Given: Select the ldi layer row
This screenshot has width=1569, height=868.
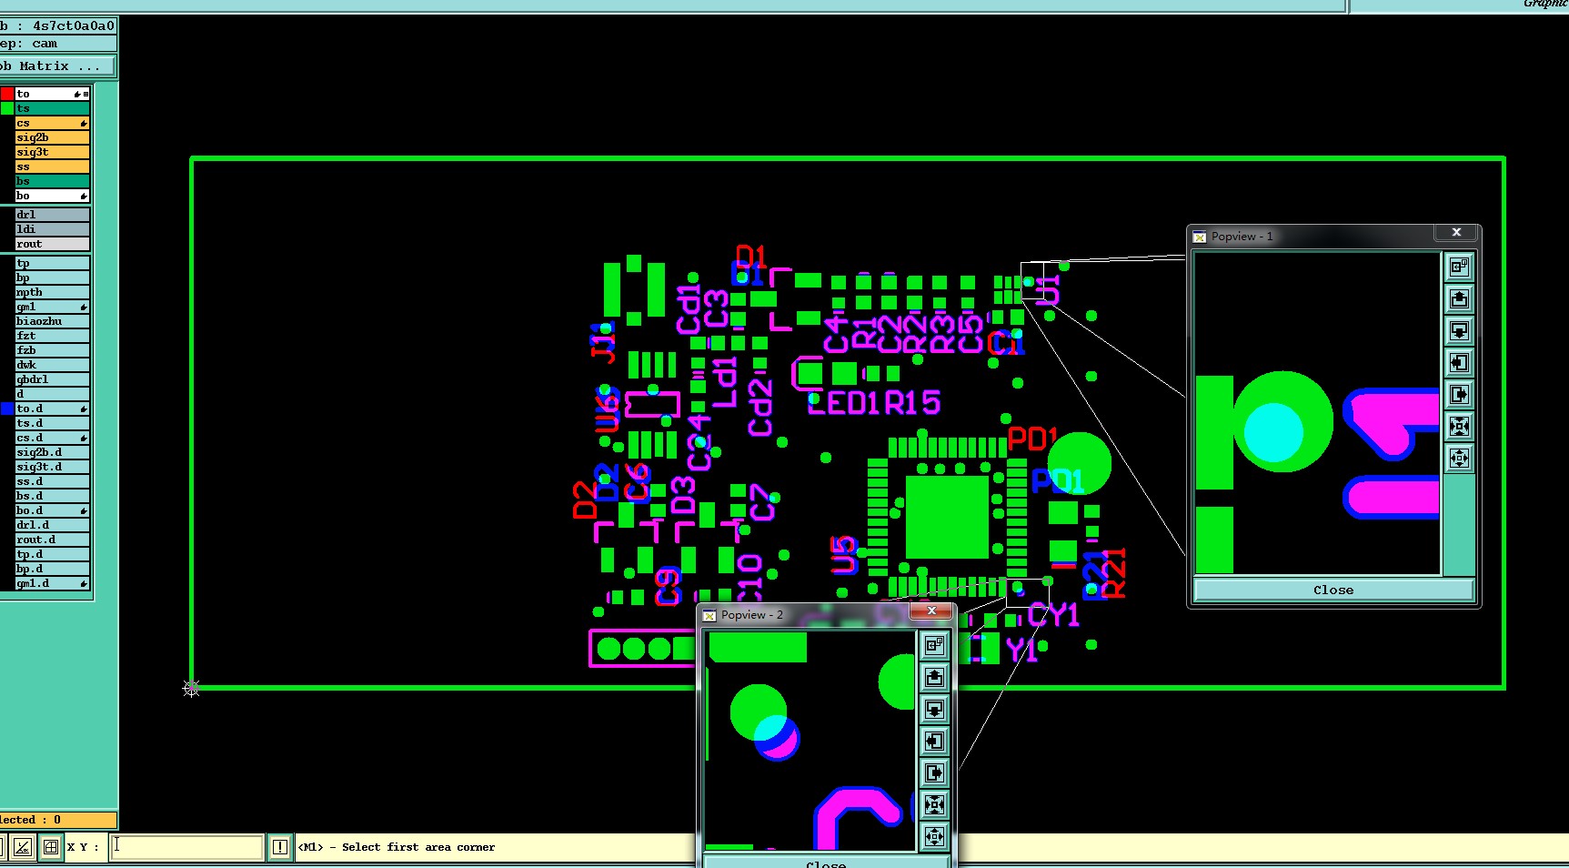Looking at the screenshot, I should point(53,229).
